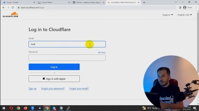This screenshot has height=111, width=199.
Task: Open the active Chrome taskbar icon
Action: [x=47, y=108]
